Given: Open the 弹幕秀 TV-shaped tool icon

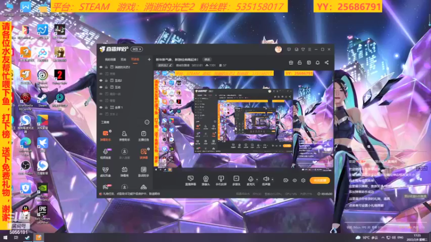Looking at the screenshot, I should point(124,172).
